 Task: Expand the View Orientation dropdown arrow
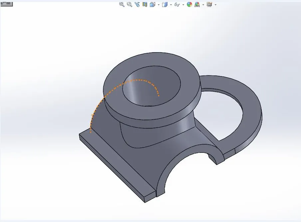pyautogui.click(x=158, y=5)
